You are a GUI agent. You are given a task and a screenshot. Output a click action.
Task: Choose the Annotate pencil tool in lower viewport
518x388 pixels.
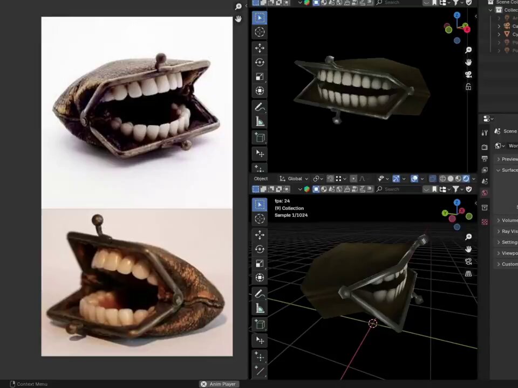click(260, 294)
